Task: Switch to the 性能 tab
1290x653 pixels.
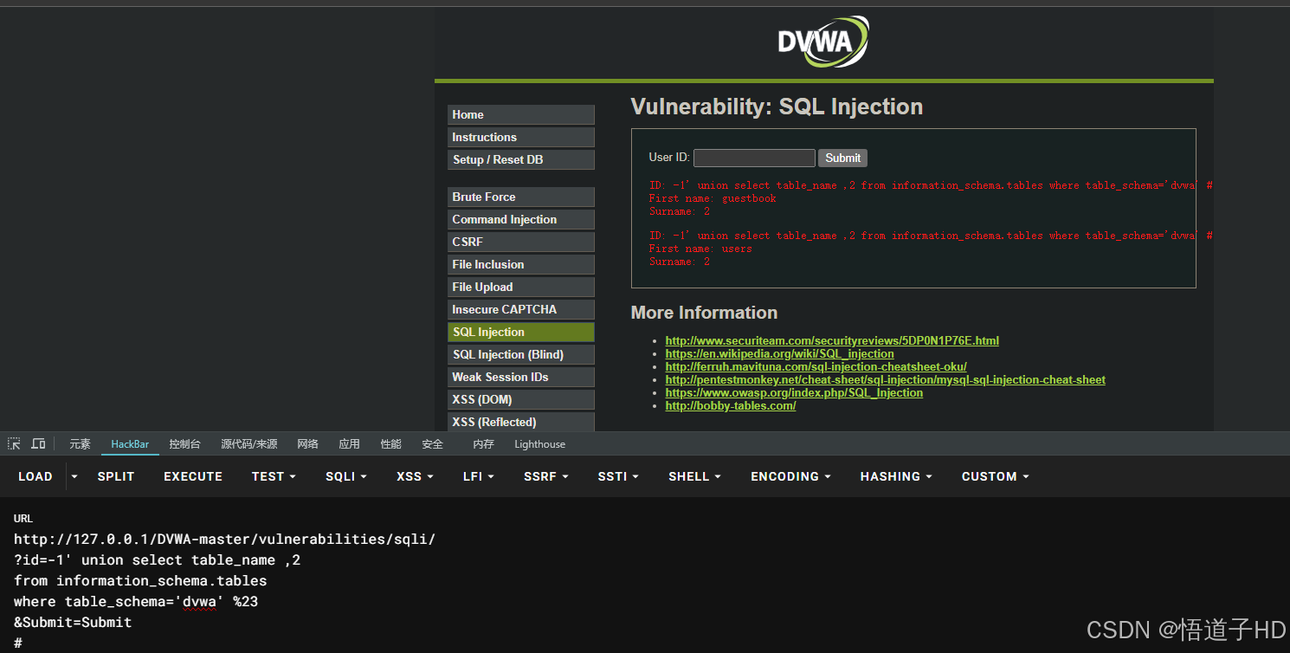Action: click(390, 444)
